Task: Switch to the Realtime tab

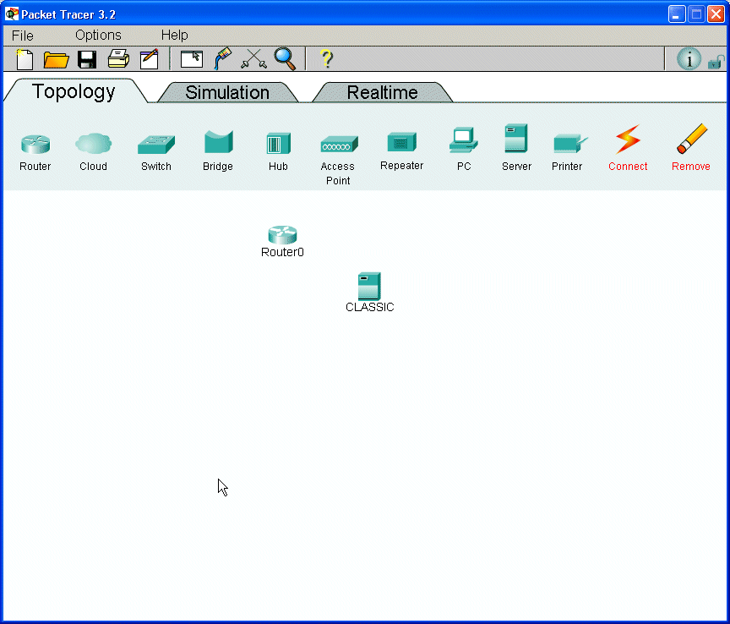Action: [x=382, y=92]
